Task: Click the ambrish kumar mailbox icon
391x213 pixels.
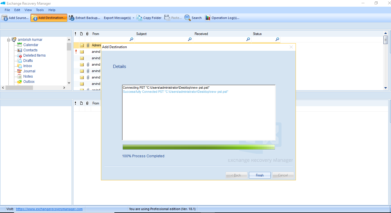Action: (14, 39)
